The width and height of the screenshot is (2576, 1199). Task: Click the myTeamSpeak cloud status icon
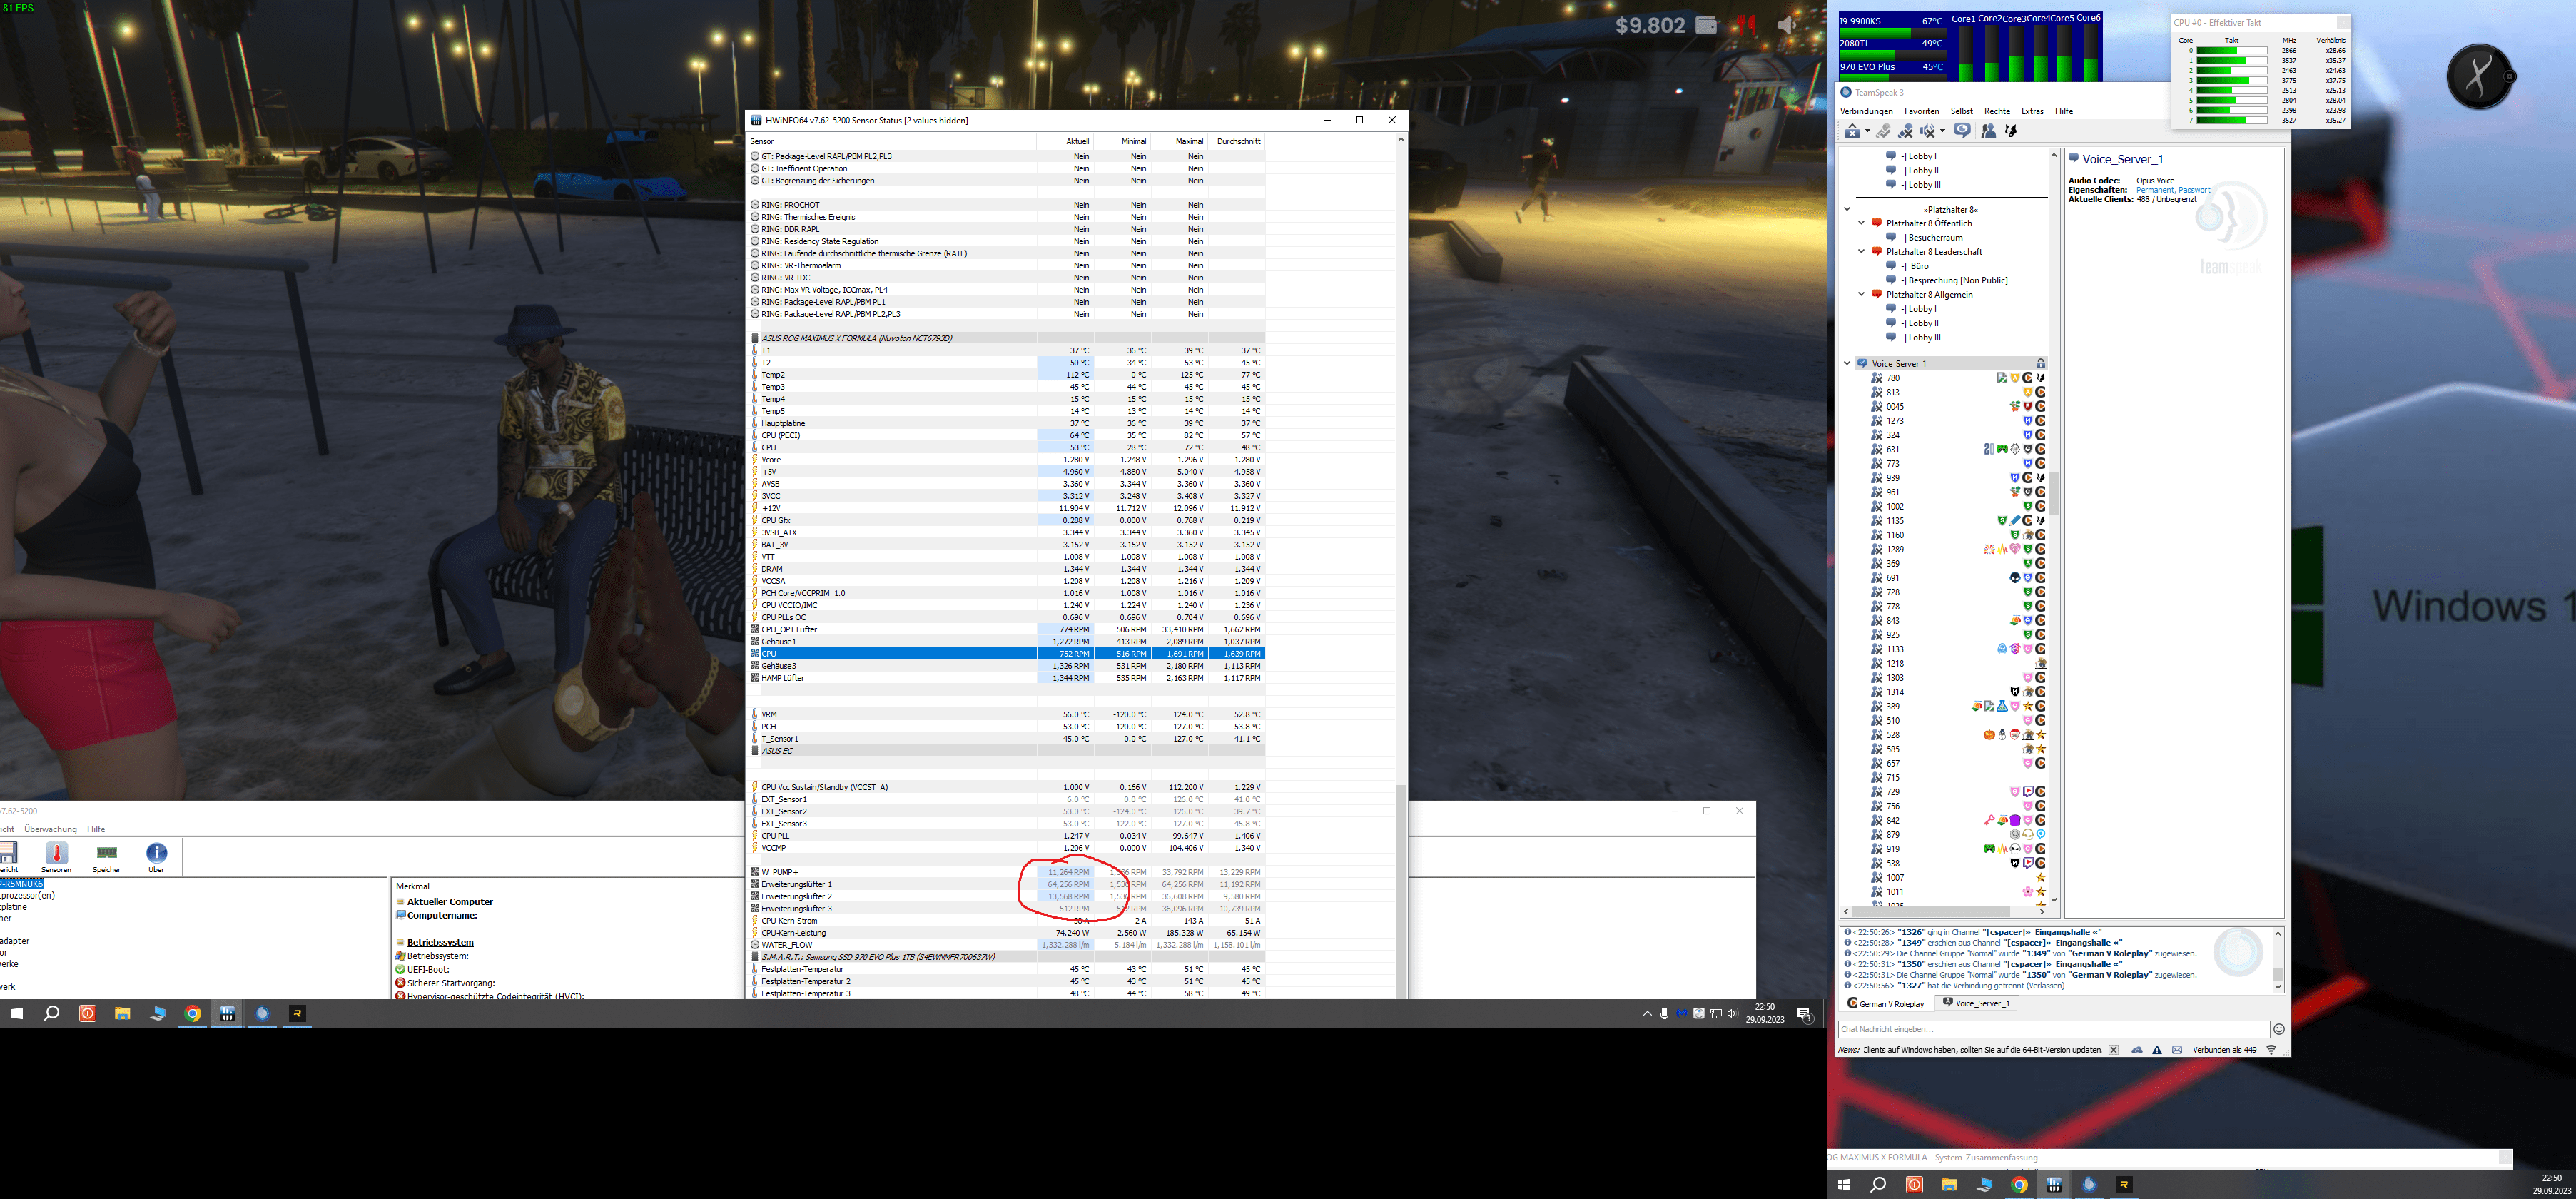click(x=2137, y=1050)
